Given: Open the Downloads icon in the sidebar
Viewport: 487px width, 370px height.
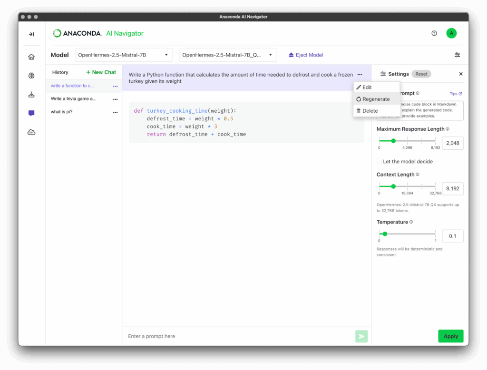Looking at the screenshot, I should 31,95.
